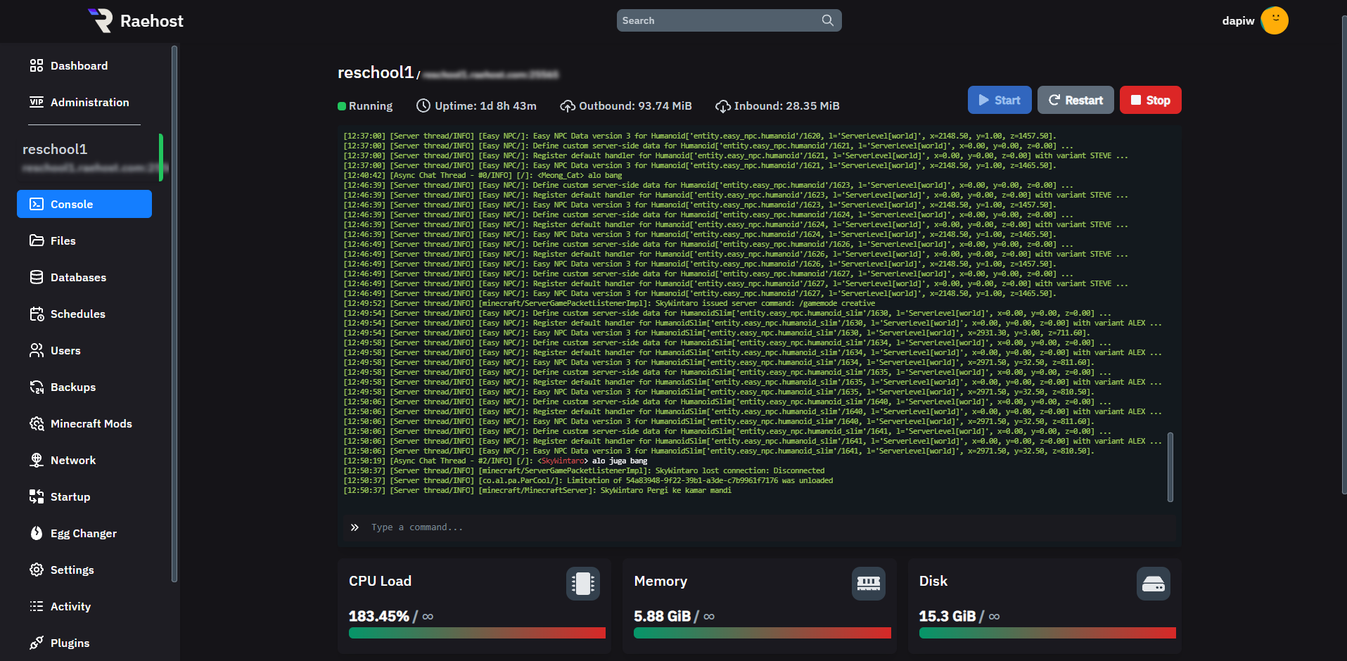Click the Raehost logo icon
This screenshot has width=1347, height=661.
[101, 20]
